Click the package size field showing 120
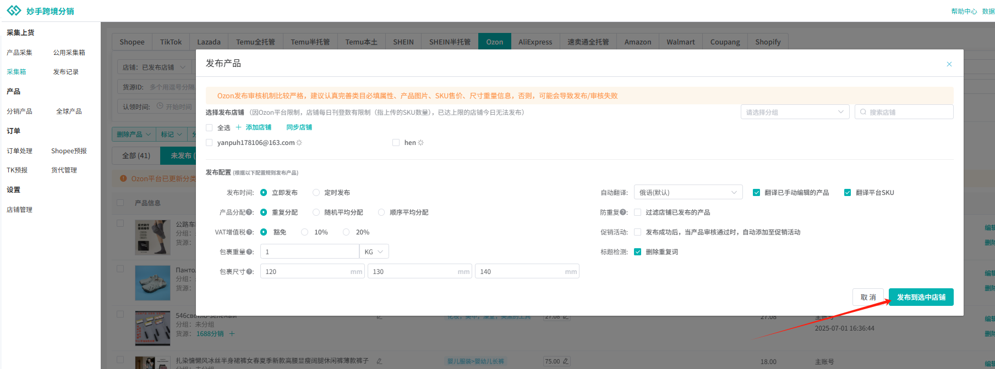Image resolution: width=995 pixels, height=369 pixels. pyautogui.click(x=313, y=272)
